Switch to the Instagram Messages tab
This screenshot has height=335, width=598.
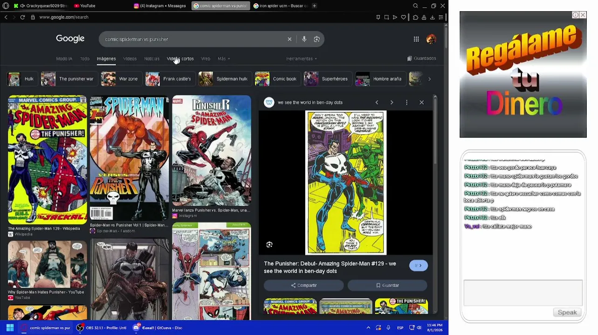coord(160,6)
